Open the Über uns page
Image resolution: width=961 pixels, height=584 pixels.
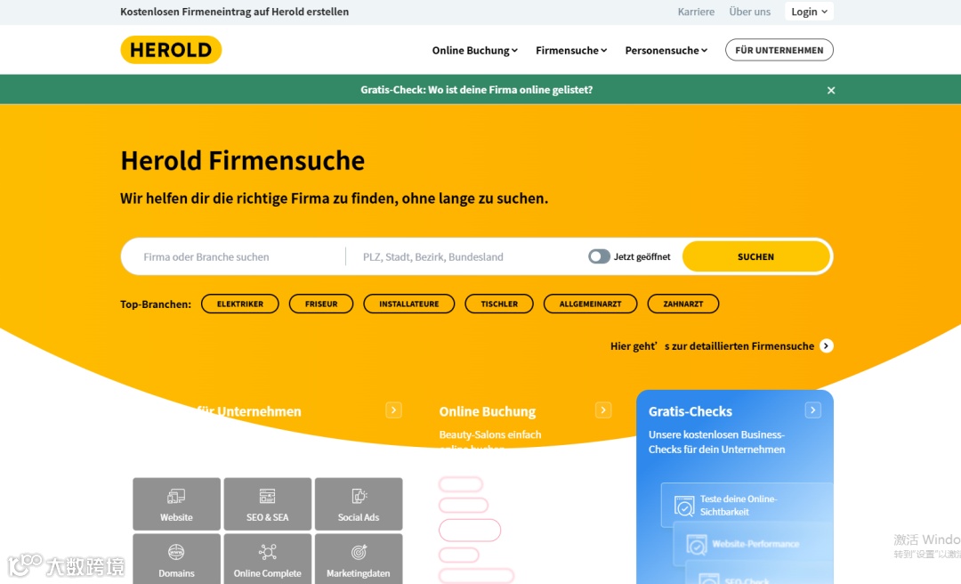point(749,12)
